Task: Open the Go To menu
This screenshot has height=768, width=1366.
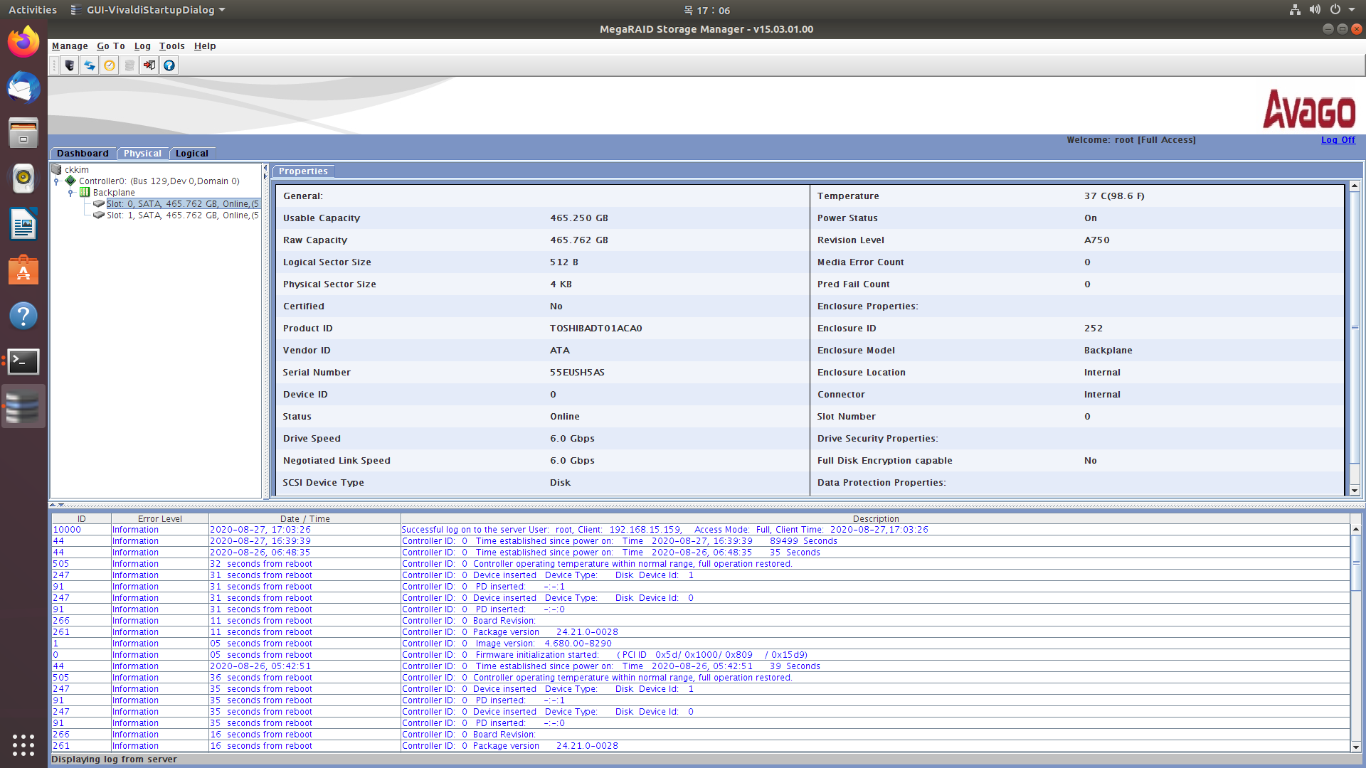Action: 111,46
